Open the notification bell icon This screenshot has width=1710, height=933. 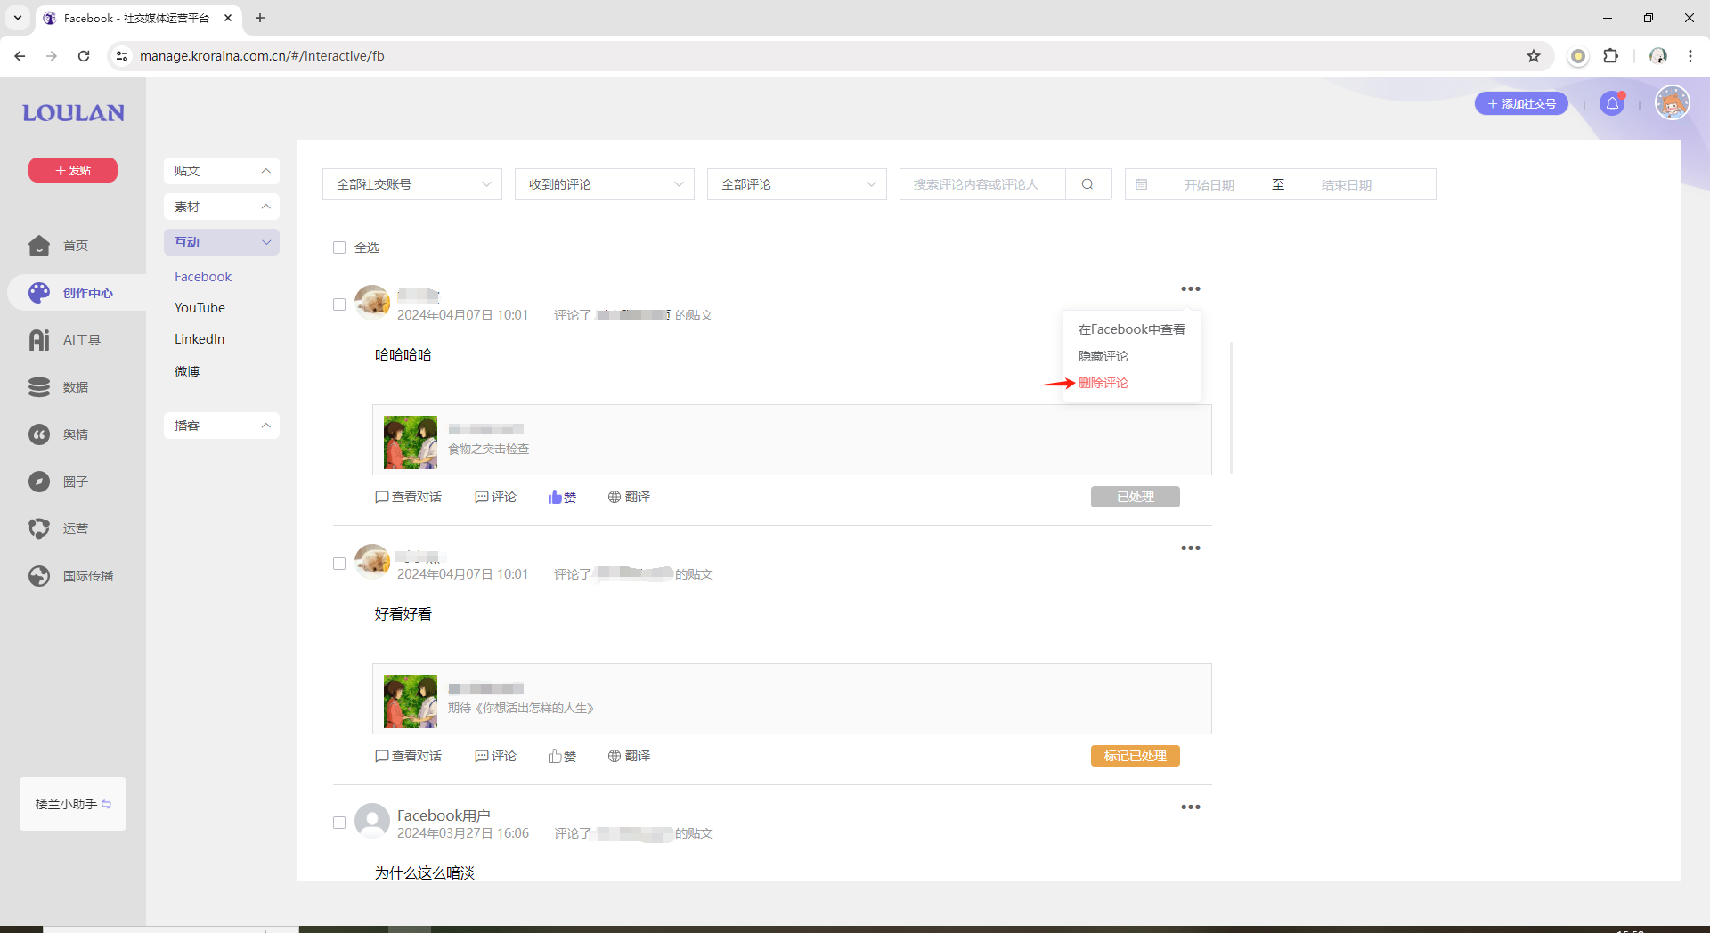(1612, 104)
